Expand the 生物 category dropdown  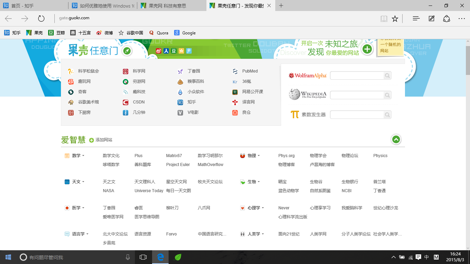pyautogui.click(x=259, y=182)
